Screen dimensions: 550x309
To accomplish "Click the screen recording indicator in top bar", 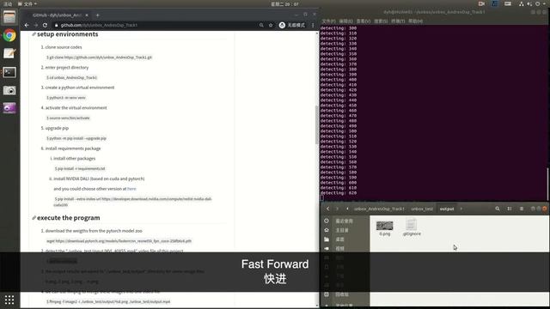I will (481, 3).
